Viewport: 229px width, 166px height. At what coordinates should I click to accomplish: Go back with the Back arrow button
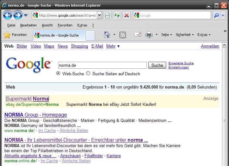(8, 15)
